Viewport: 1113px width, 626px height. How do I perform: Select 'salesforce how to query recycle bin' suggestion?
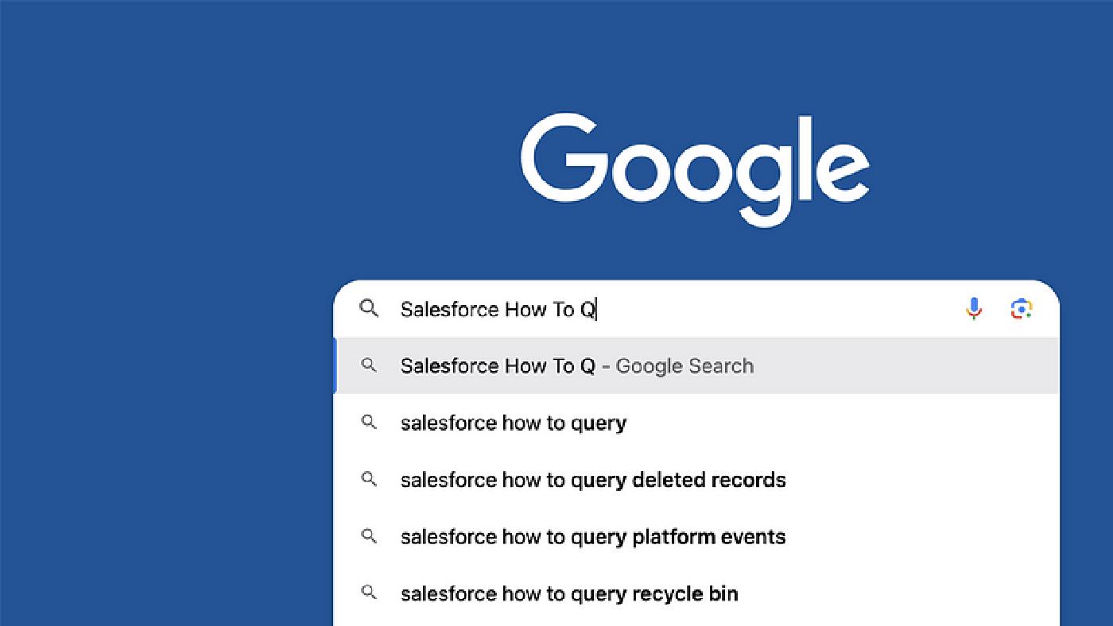[569, 593]
